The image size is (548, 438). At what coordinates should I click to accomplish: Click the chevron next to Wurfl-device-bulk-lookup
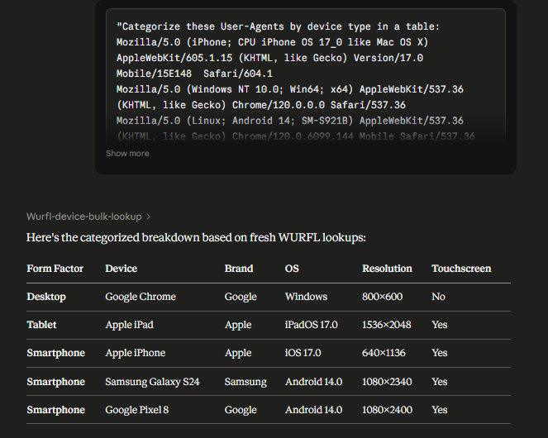coord(148,217)
